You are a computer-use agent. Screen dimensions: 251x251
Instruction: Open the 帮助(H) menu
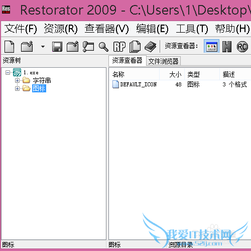tap(232, 29)
